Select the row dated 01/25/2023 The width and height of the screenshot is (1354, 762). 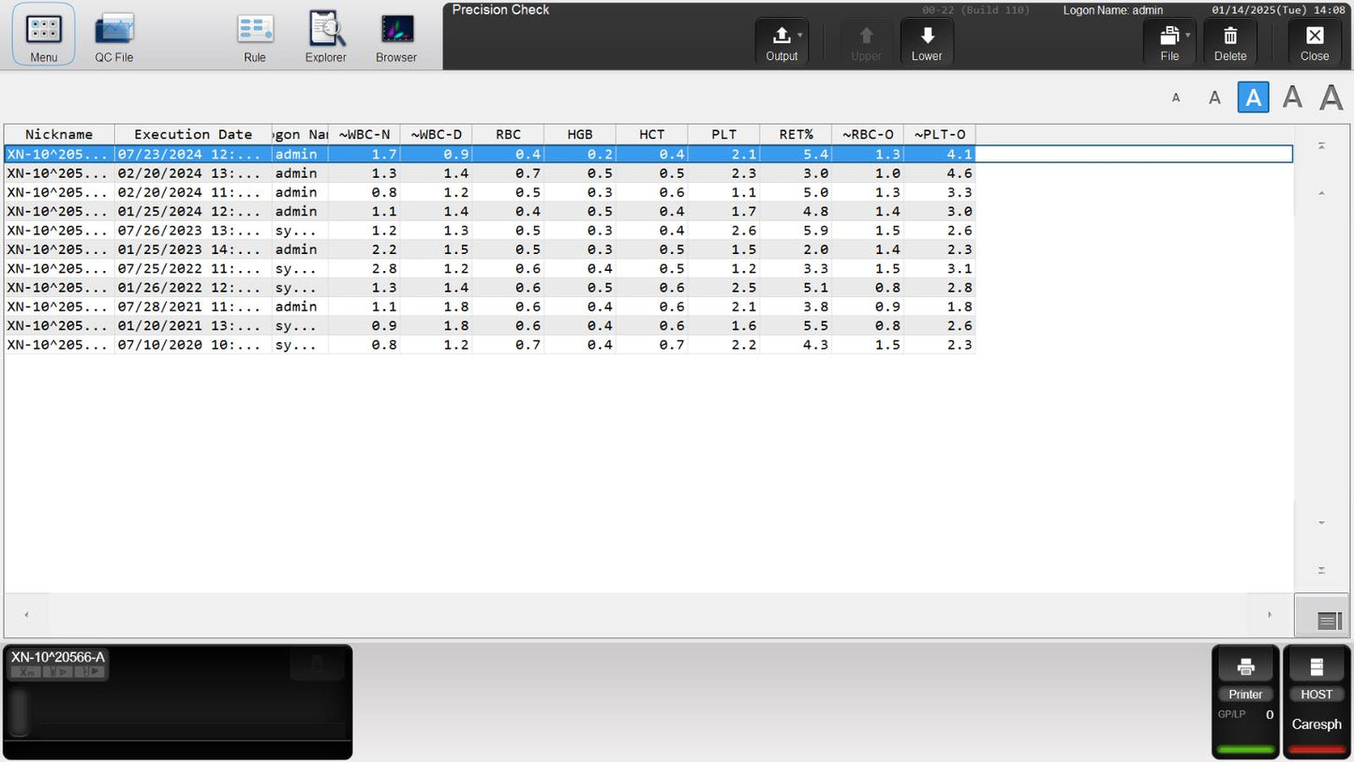[490, 249]
